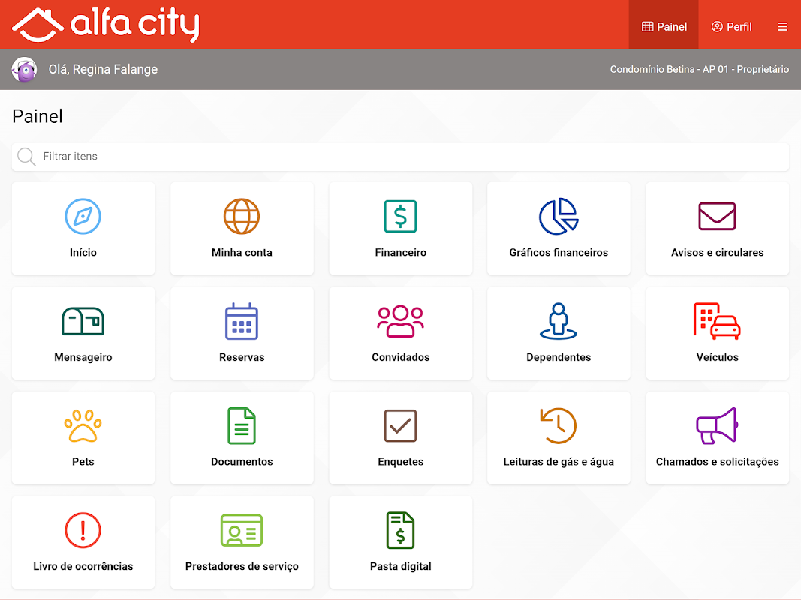
Task: Open the Dependentes person icon
Action: click(559, 321)
